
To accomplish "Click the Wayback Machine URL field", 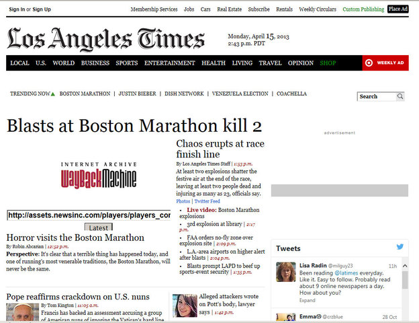I will [x=89, y=215].
